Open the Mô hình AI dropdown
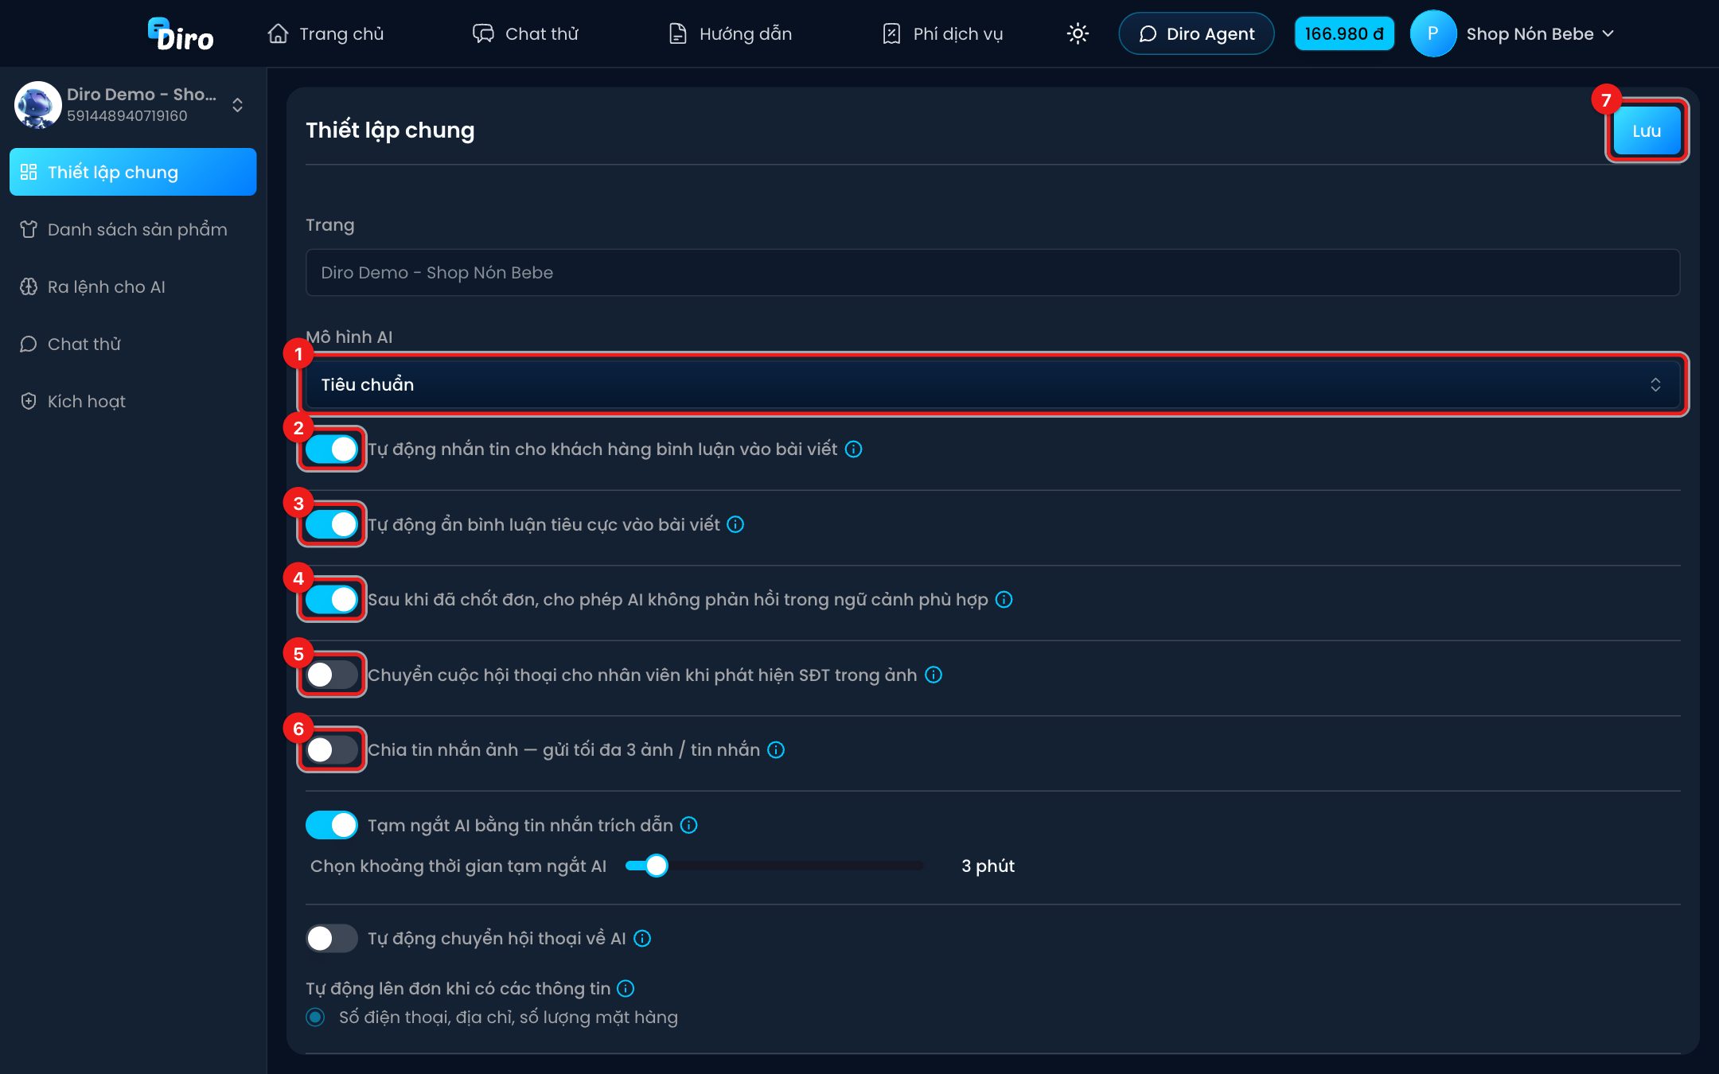Image resolution: width=1719 pixels, height=1074 pixels. point(992,384)
